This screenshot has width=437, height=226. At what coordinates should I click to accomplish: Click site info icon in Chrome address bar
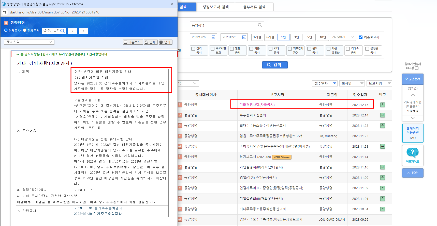(x=5, y=12)
